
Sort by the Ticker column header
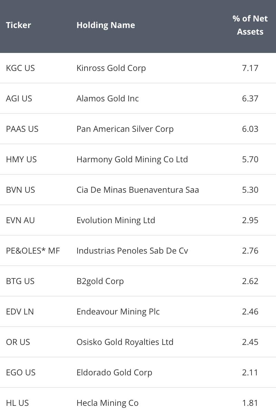pos(19,25)
